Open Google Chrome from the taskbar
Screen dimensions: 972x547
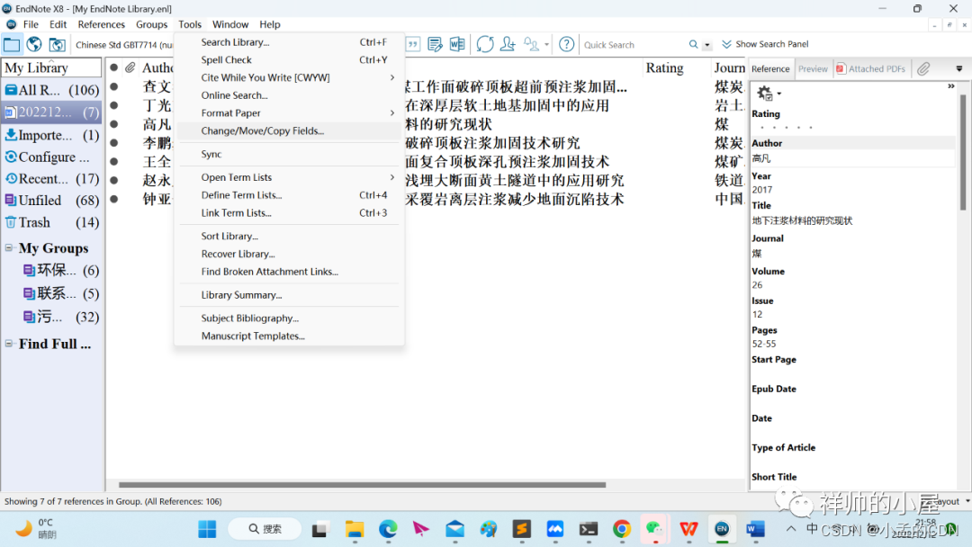click(622, 529)
